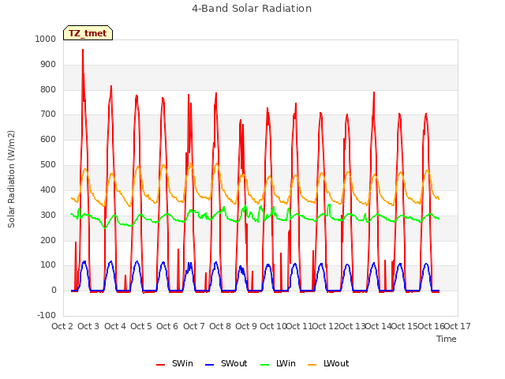
Task: Click the LWin legend entry
Action: click(x=278, y=363)
